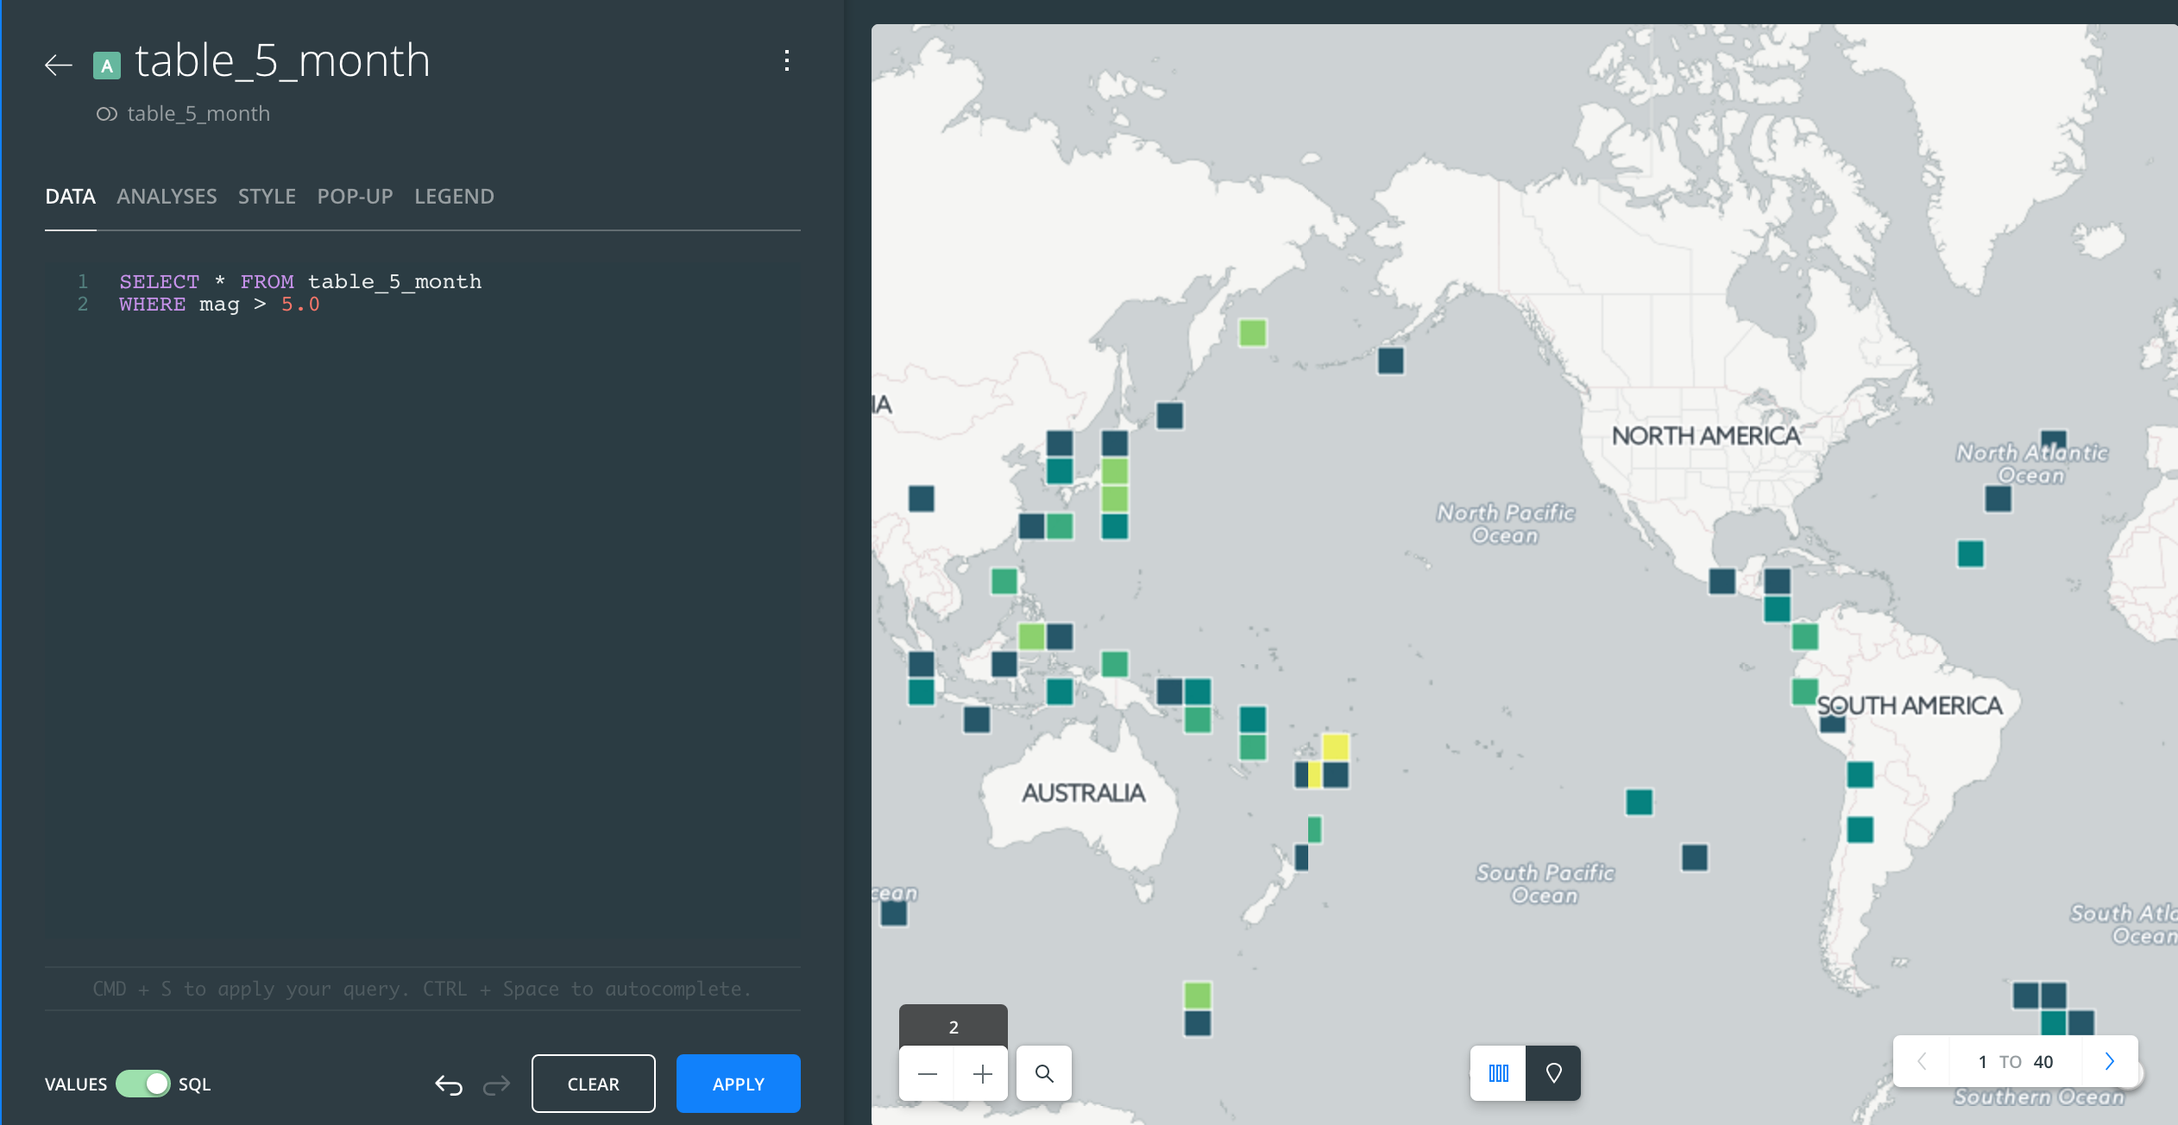Click the search/magnify icon on map

coord(1044,1072)
